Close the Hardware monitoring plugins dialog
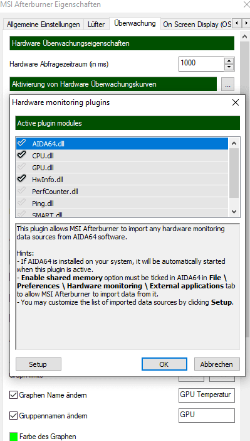Viewport: 250px width, 441px height. click(236, 102)
